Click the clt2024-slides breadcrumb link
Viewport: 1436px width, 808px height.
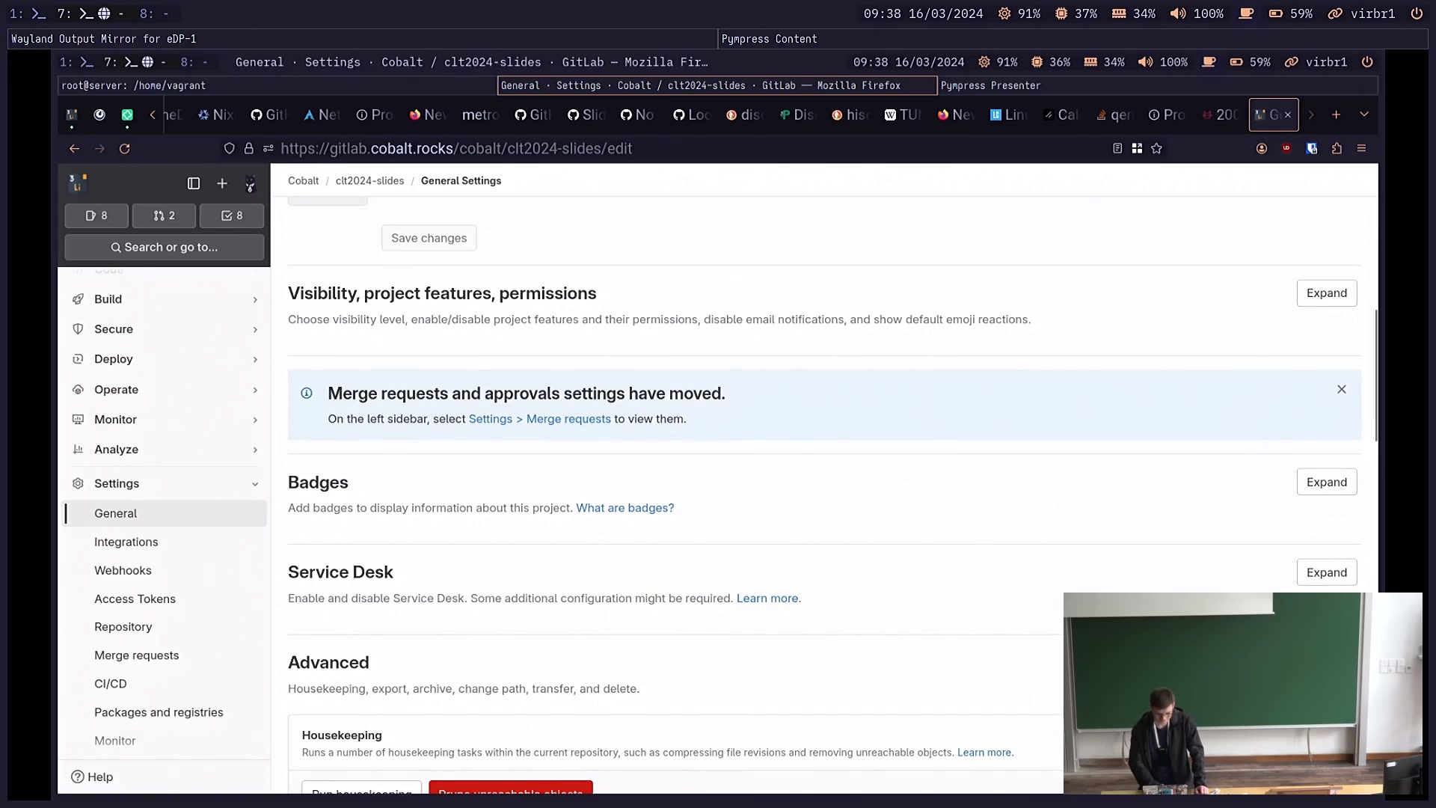pyautogui.click(x=369, y=181)
